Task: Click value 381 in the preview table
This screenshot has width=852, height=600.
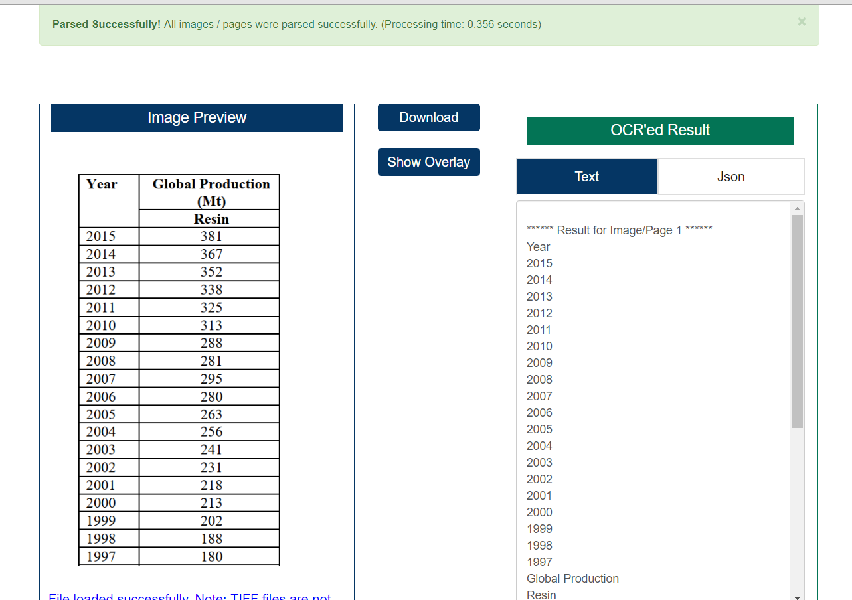Action: point(211,236)
